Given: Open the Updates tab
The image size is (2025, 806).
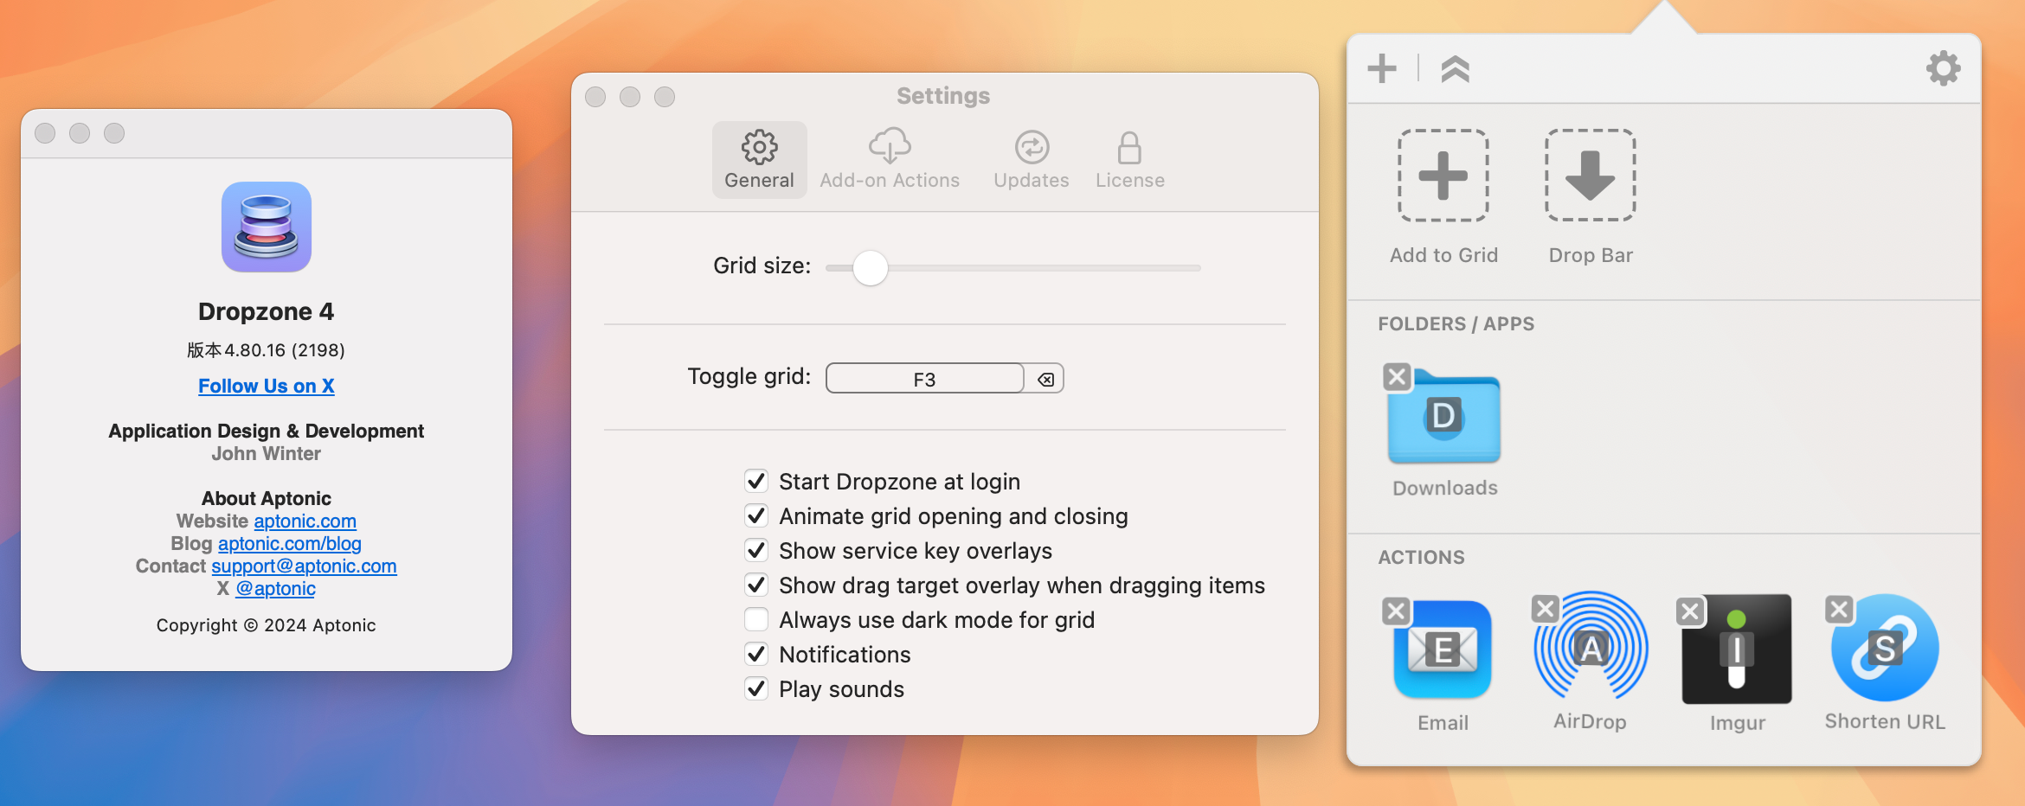Looking at the screenshot, I should pyautogui.click(x=1032, y=160).
